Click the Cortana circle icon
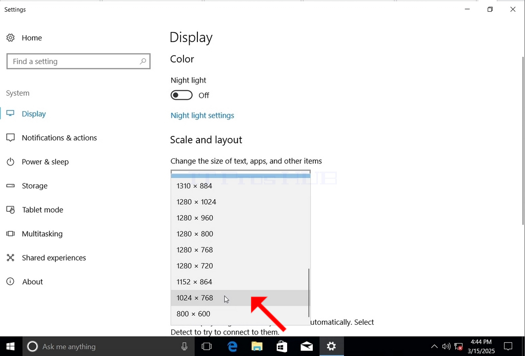The width and height of the screenshot is (525, 356). point(32,346)
